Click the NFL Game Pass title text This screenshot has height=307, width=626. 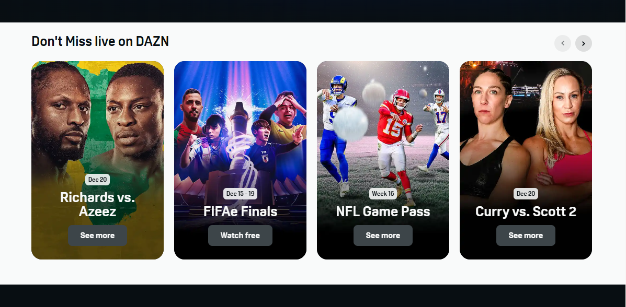pos(383,211)
